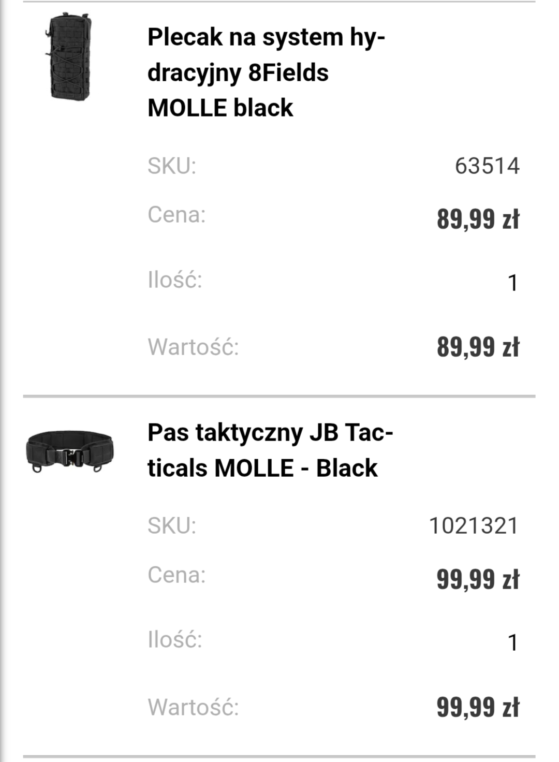Screen dimensions: 559x762
Task: Click the quantity value of the 8Fields backpack
Action: pyautogui.click(x=512, y=283)
